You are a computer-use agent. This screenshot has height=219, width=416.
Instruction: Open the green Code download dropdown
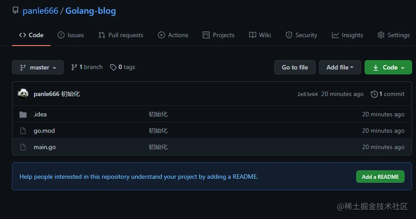[388, 67]
